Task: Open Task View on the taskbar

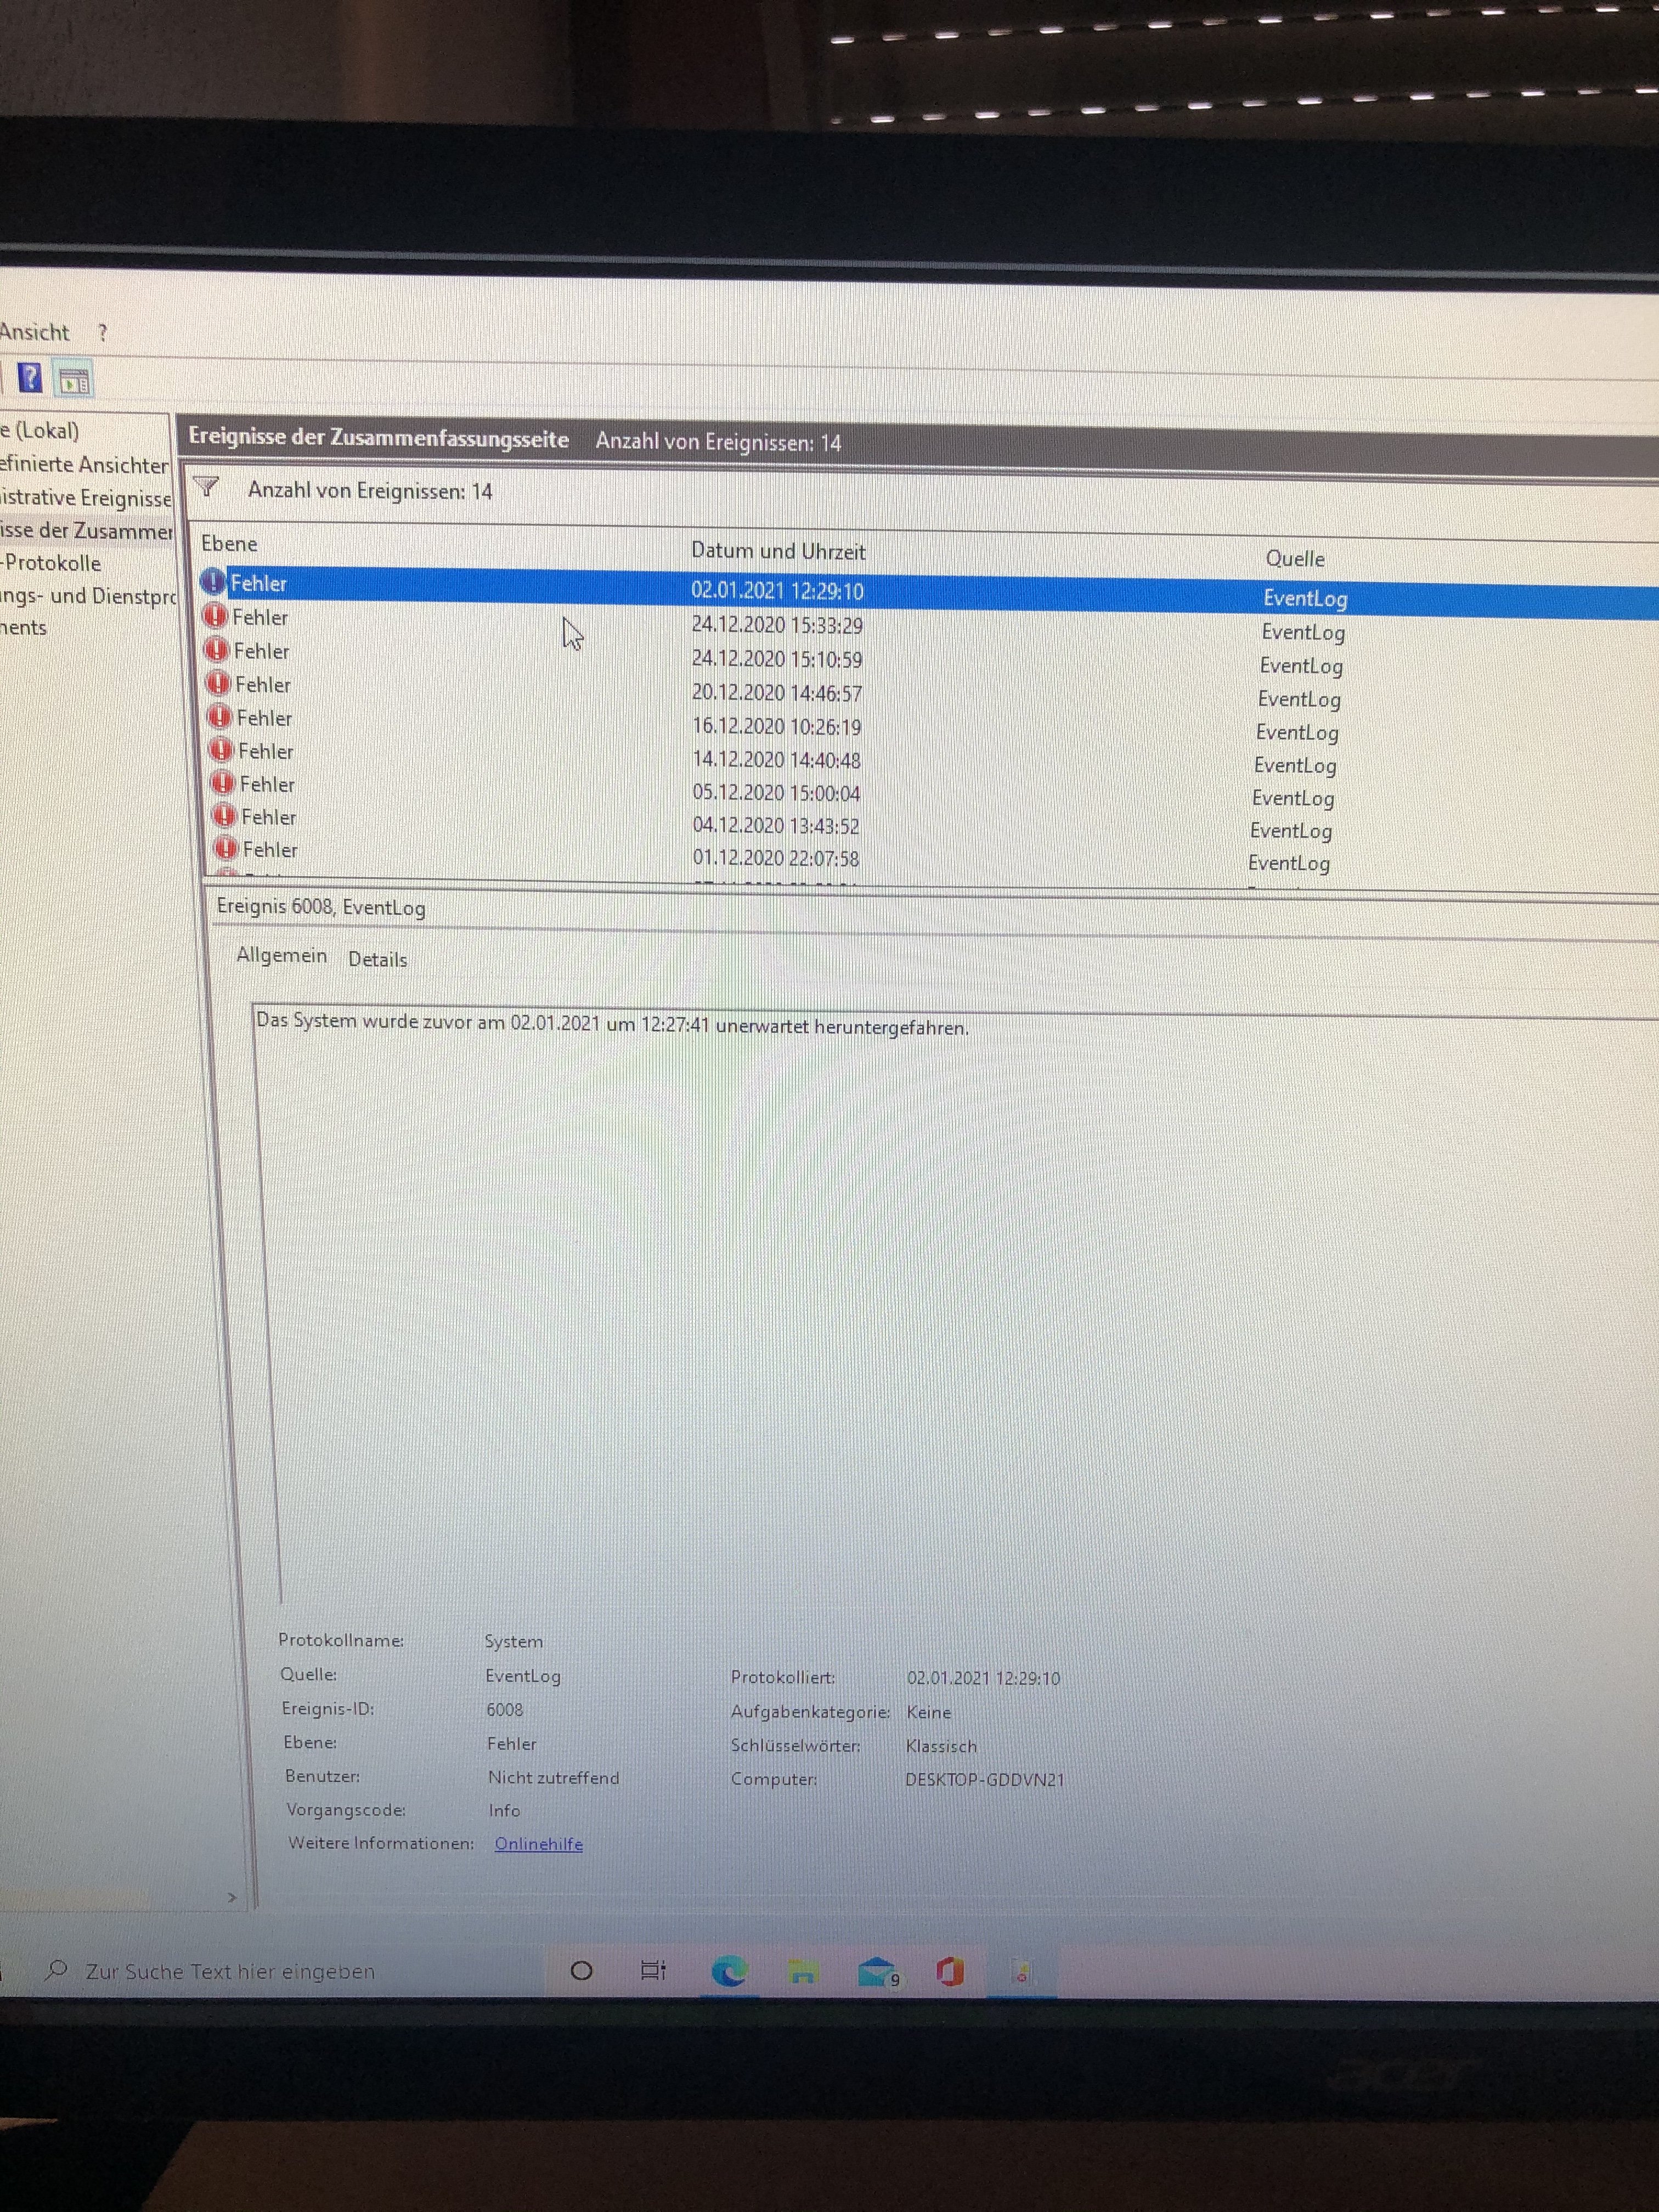Action: click(653, 1970)
